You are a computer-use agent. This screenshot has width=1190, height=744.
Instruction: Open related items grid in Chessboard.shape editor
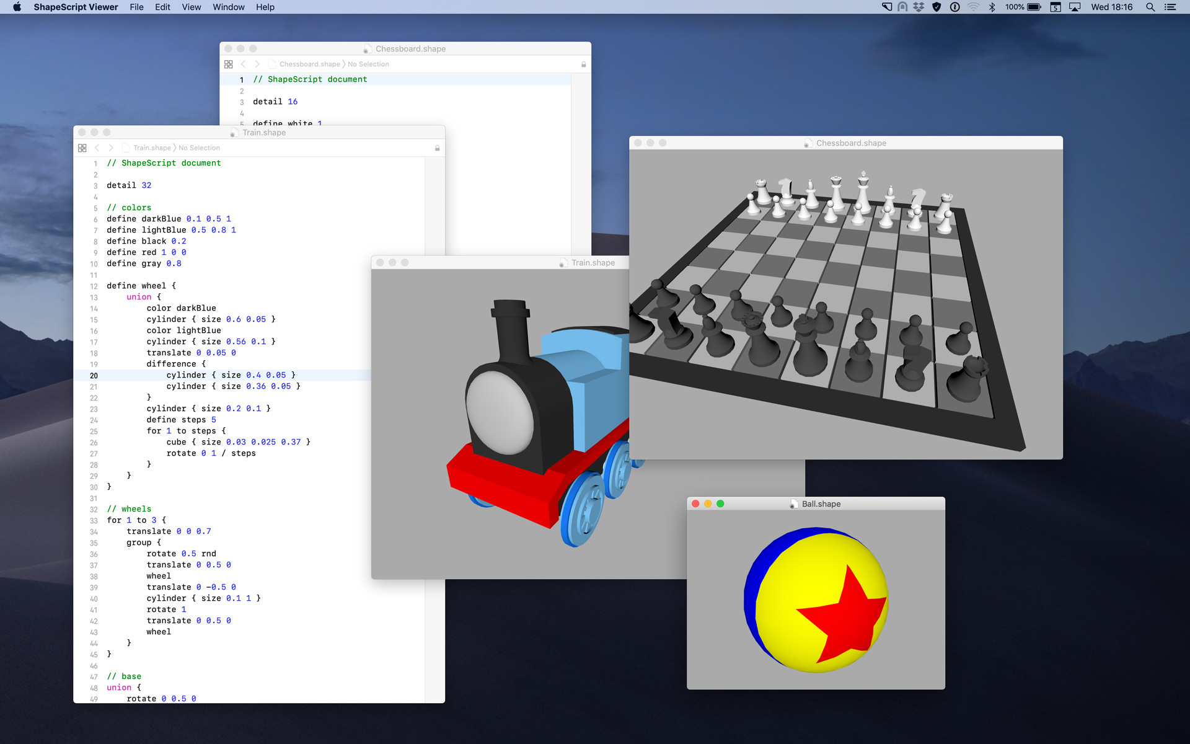tap(229, 64)
